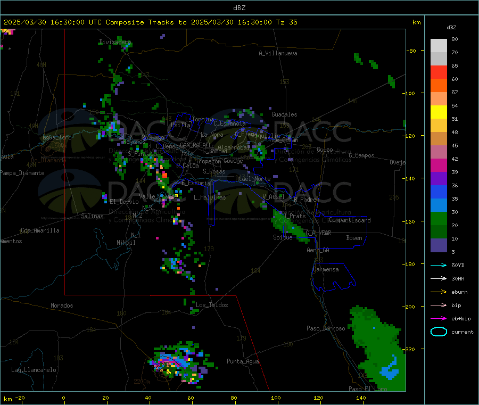This screenshot has width=479, height=405.
Task: Click the yellow eburn arrow legend symbol
Action: pos(439,292)
